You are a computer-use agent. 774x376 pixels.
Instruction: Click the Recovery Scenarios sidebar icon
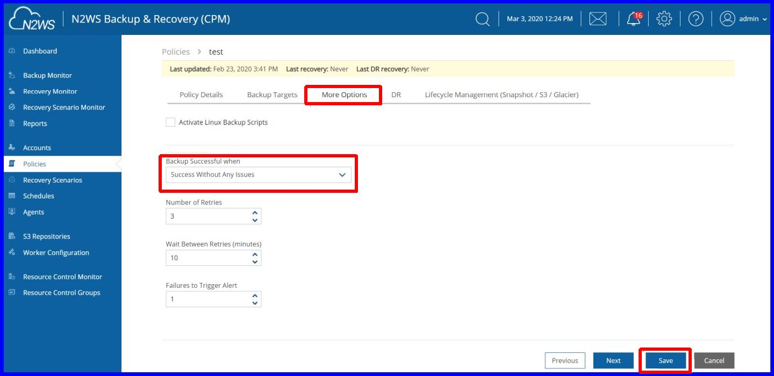point(12,180)
